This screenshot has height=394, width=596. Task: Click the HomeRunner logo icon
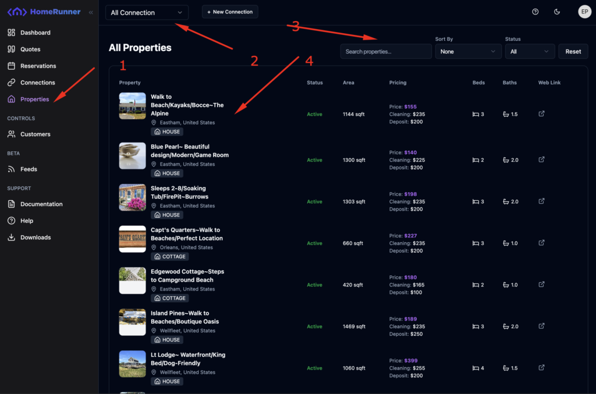coord(16,12)
